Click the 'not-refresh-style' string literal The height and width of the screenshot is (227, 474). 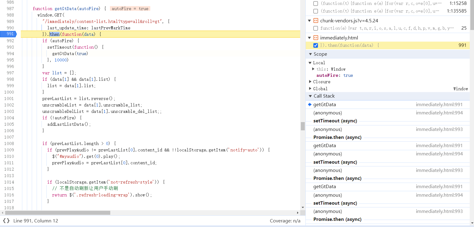[132, 182]
